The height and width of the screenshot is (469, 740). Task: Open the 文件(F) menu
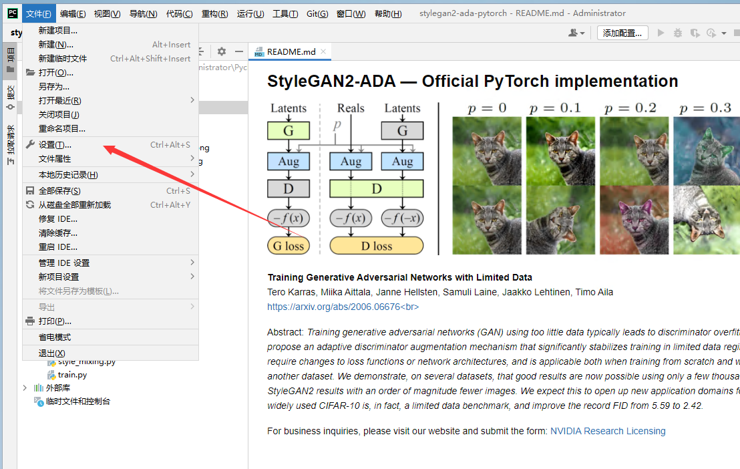click(x=38, y=14)
